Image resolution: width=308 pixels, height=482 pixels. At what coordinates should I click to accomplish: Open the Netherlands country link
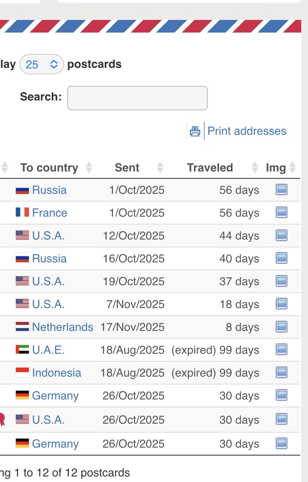coord(62,327)
